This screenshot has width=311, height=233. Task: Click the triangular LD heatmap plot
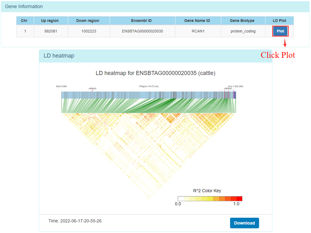point(149,142)
